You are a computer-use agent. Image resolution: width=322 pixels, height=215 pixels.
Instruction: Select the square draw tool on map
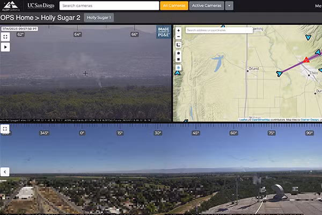178,60
